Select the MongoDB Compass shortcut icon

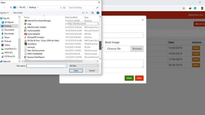[x=26, y=37]
